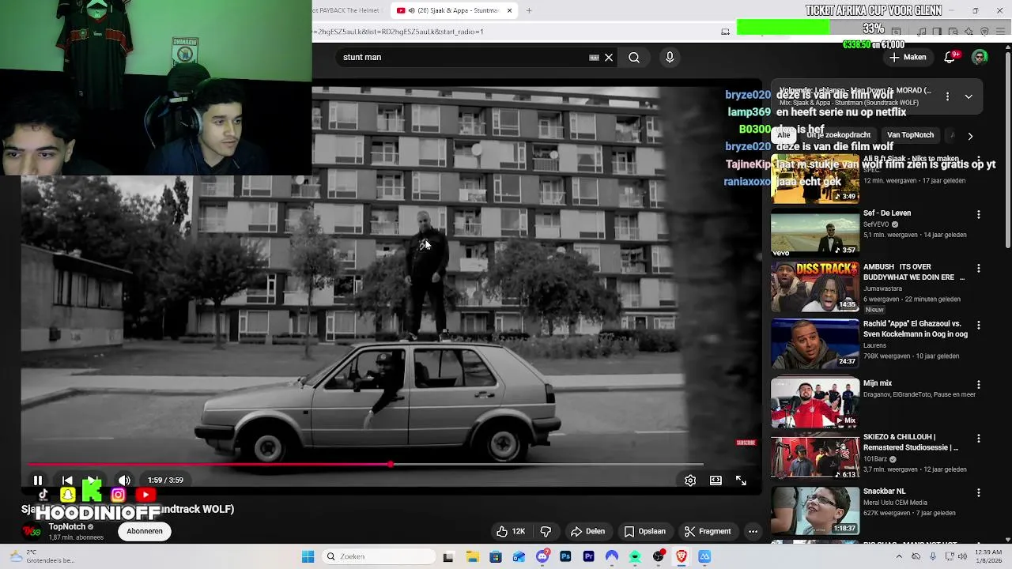Open Premiere Pro from the taskbar
This screenshot has width=1012, height=569.
click(588, 556)
